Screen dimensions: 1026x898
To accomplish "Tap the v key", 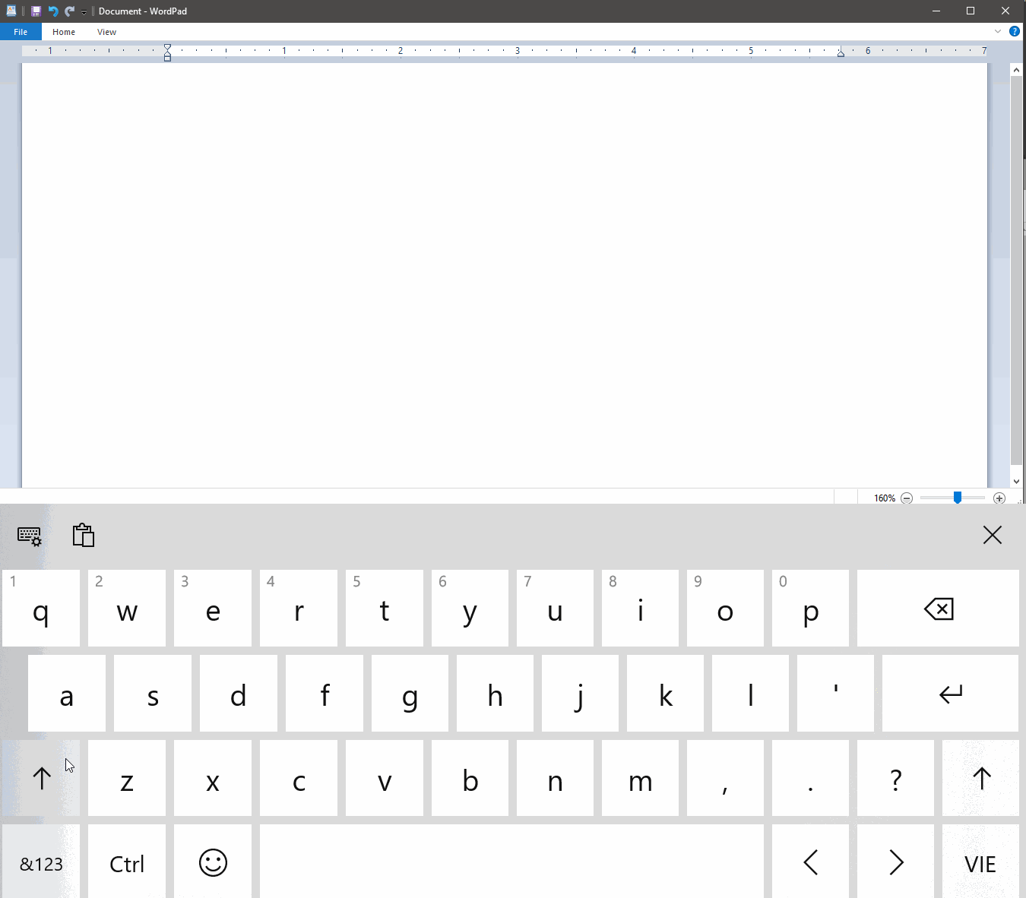I will pos(385,778).
